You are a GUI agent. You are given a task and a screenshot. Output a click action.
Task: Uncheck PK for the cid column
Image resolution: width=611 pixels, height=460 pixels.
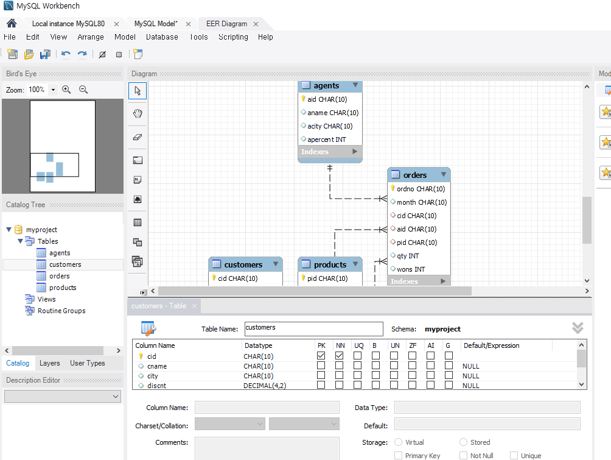pos(321,356)
